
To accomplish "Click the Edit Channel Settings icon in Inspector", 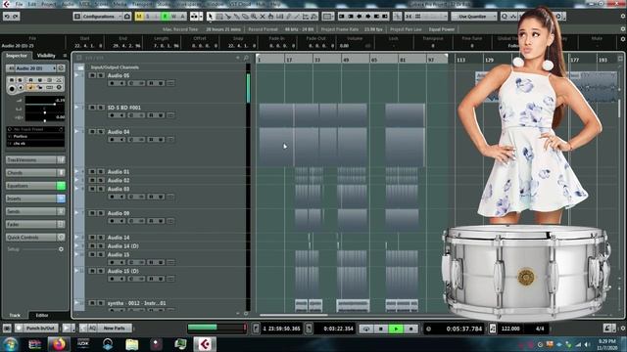I will (x=61, y=68).
